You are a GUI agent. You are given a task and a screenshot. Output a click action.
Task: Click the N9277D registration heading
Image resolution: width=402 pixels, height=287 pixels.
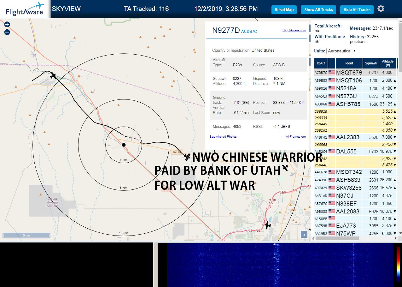click(226, 30)
